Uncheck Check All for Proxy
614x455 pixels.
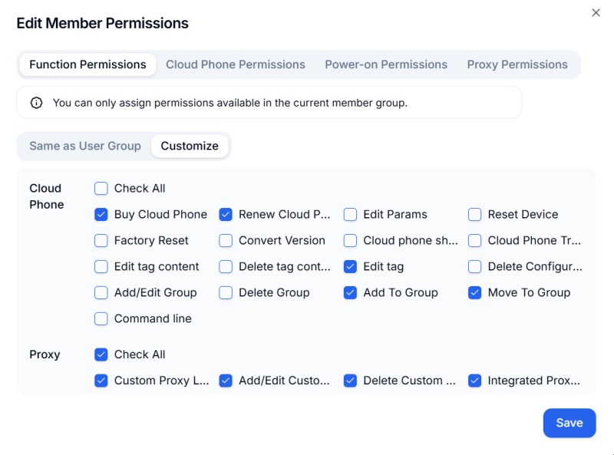click(101, 354)
